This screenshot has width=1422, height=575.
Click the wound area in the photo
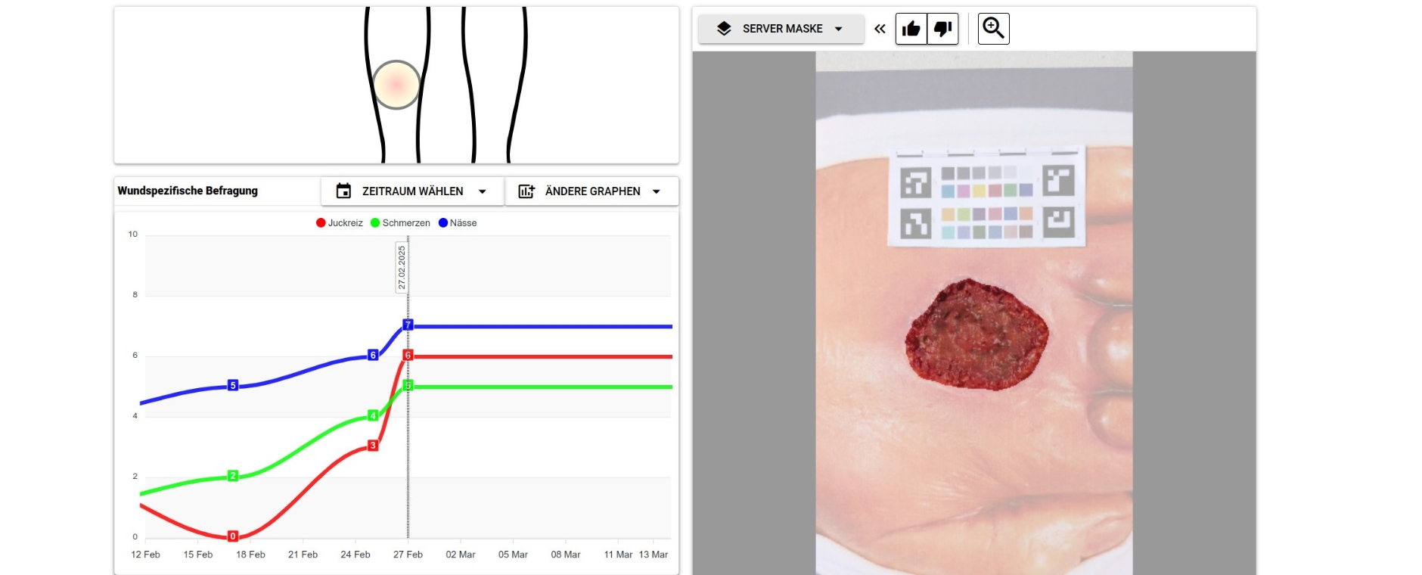coord(976,334)
